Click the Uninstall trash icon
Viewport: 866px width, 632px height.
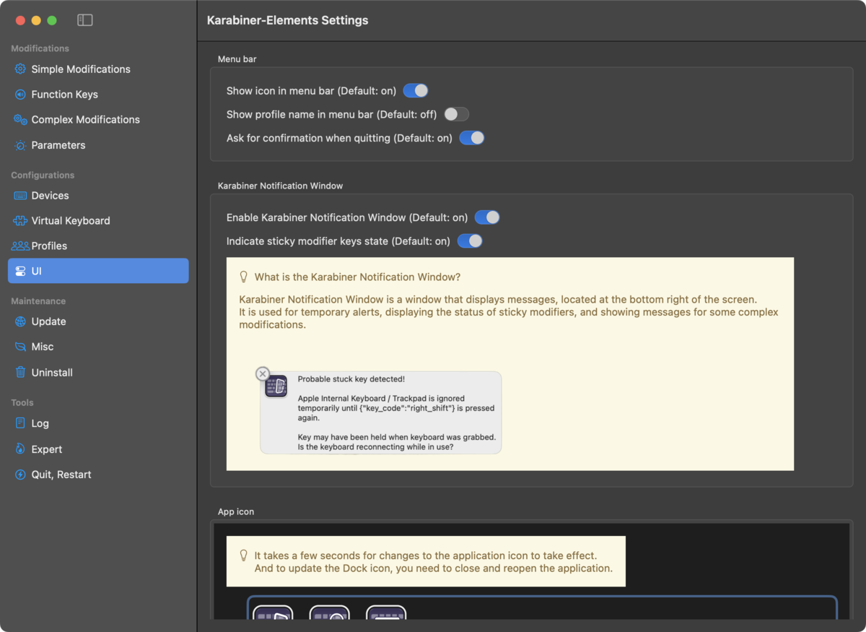point(20,373)
